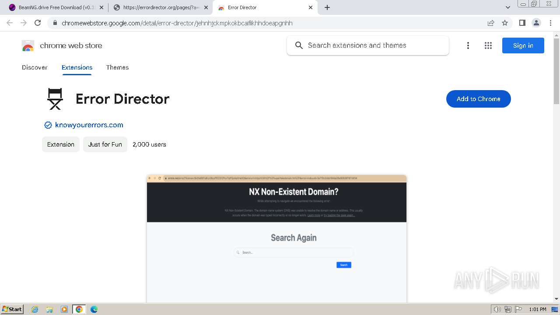Select the Just for Fun chip
Screen dimensions: 560x315
[x=105, y=144]
